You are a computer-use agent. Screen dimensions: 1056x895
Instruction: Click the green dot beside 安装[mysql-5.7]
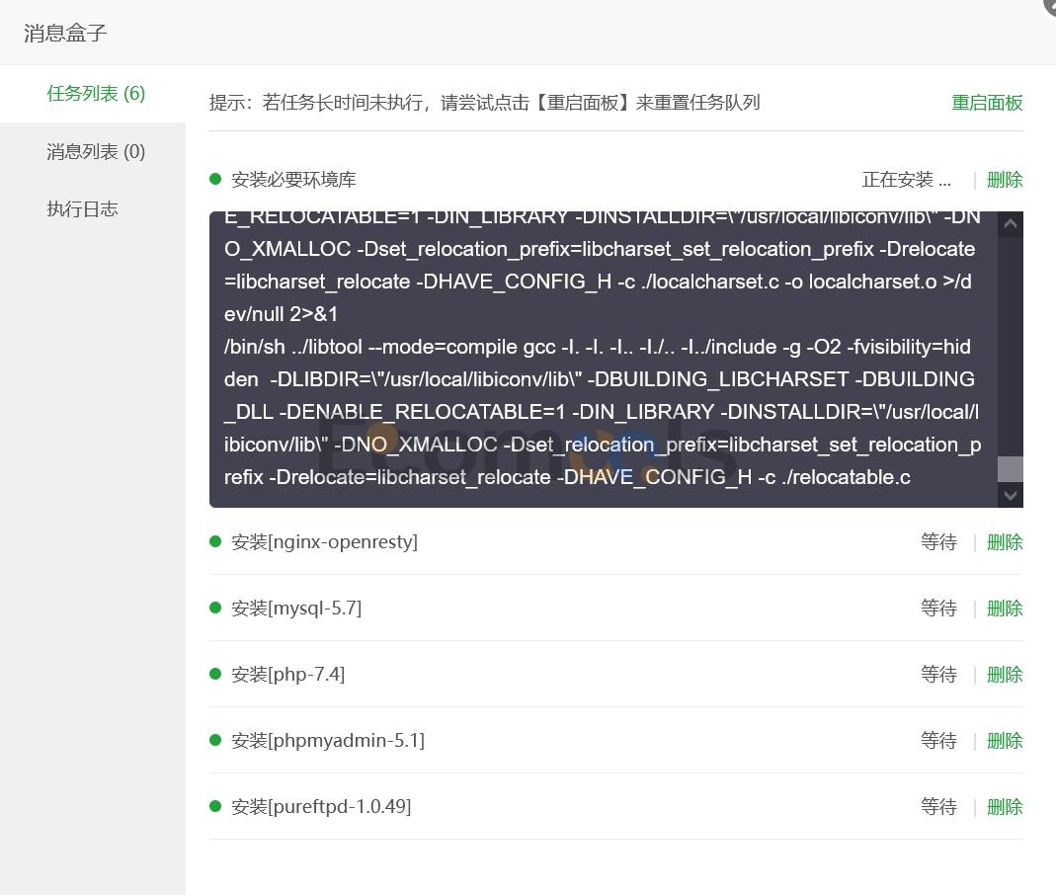pos(215,608)
